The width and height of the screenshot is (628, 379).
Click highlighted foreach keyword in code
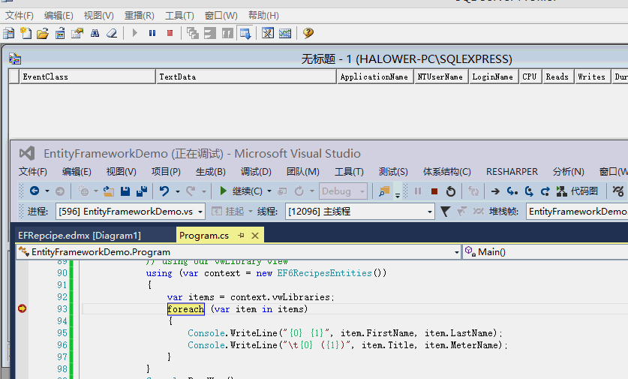point(186,309)
